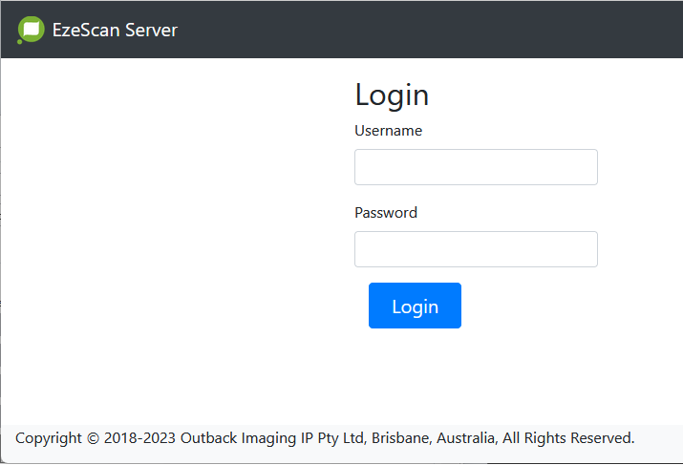Image resolution: width=683 pixels, height=465 pixels.
Task: Focus the Password input field
Action: pyautogui.click(x=476, y=249)
